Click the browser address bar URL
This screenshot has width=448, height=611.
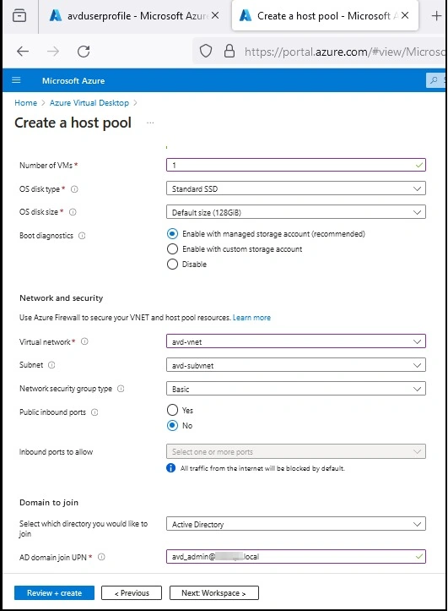pos(344,52)
